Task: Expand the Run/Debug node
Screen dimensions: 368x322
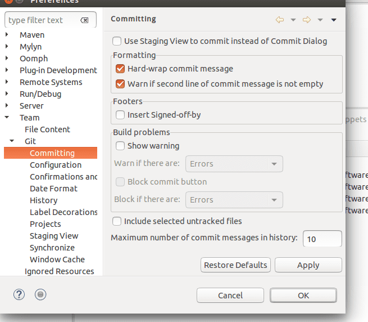Action: [x=7, y=93]
